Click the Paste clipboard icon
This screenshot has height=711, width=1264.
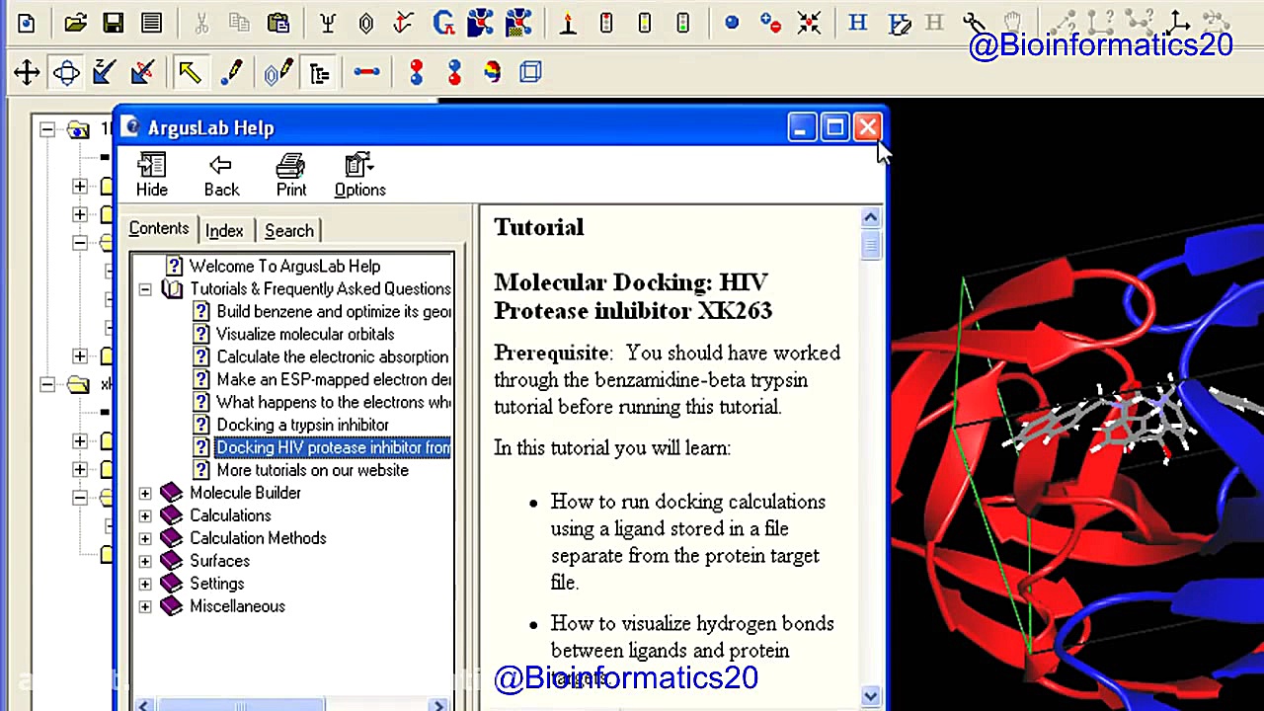point(278,23)
